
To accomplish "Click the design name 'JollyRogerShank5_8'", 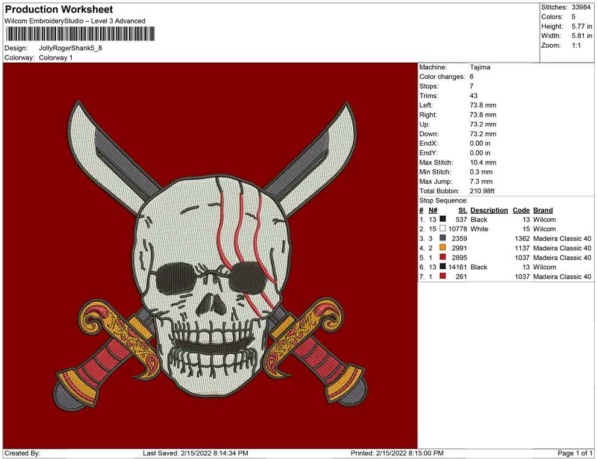I will tap(71, 48).
